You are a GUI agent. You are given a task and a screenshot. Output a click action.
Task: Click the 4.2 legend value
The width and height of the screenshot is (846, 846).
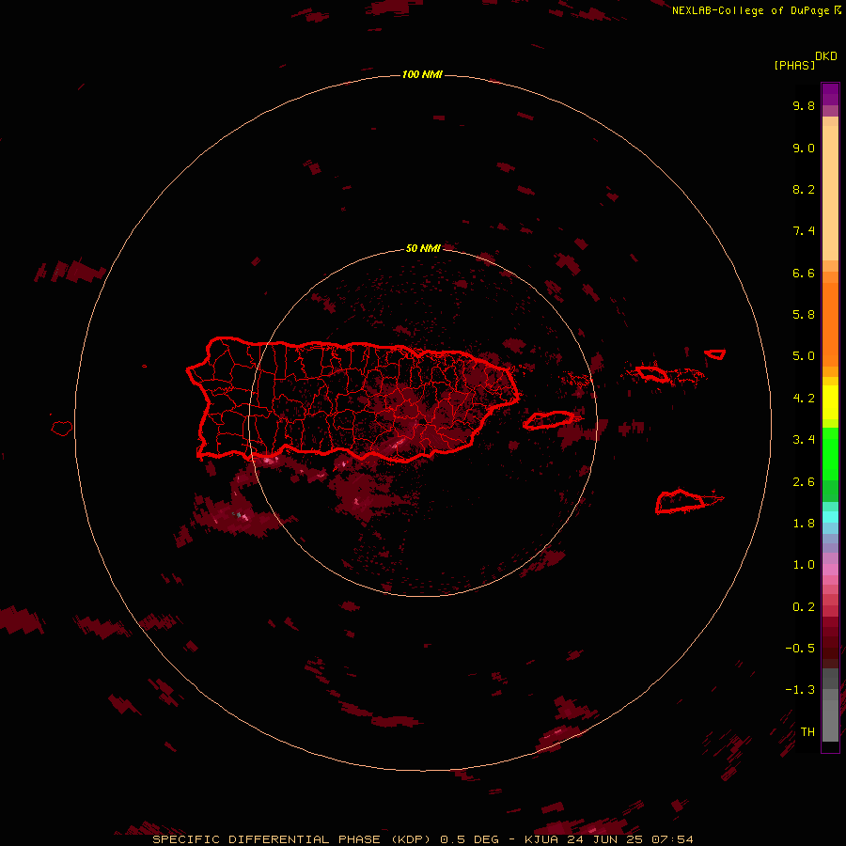(804, 399)
